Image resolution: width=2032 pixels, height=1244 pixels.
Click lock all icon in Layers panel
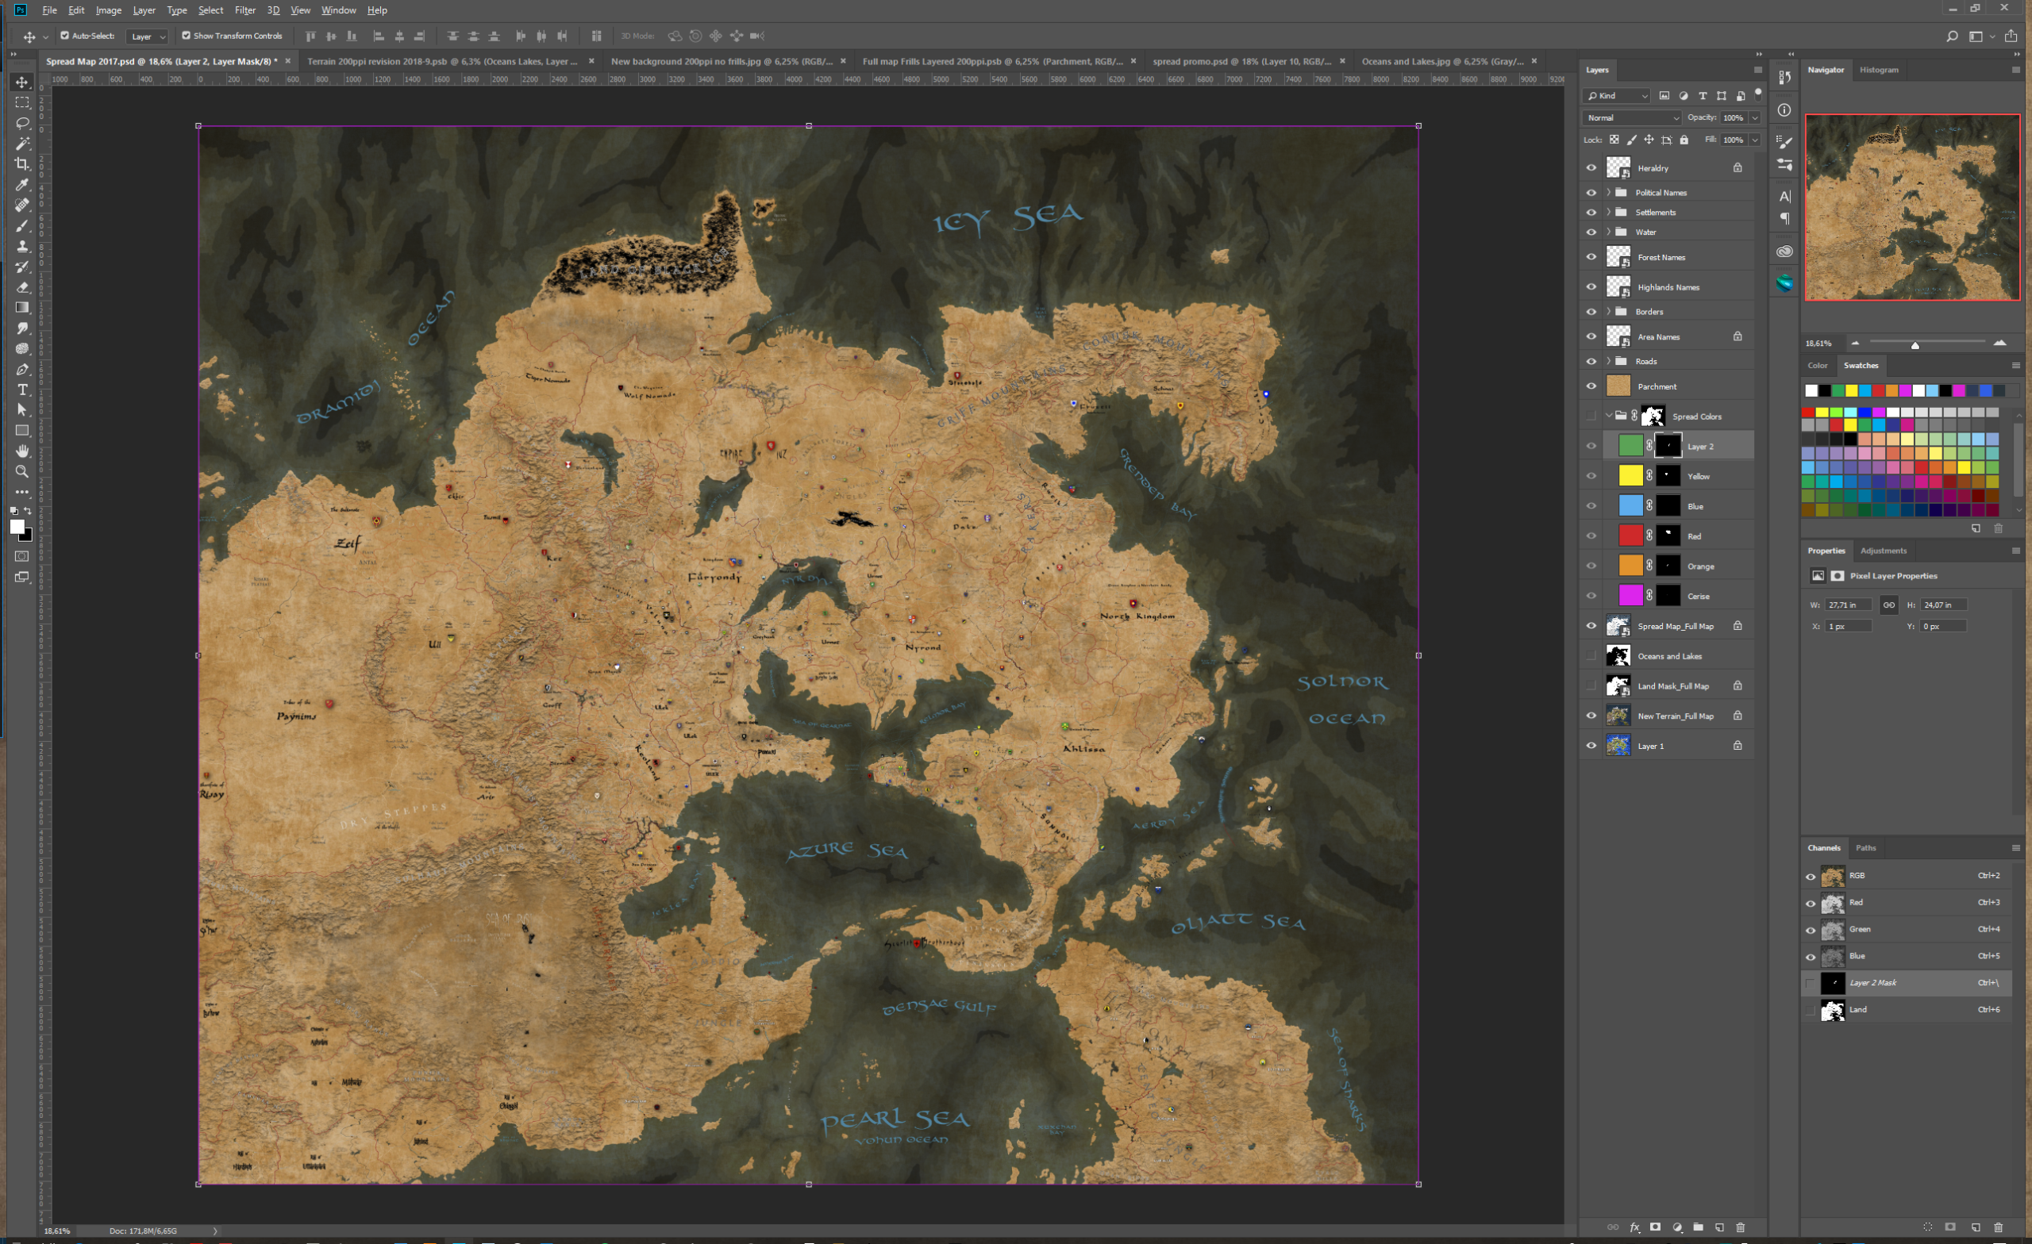point(1684,140)
